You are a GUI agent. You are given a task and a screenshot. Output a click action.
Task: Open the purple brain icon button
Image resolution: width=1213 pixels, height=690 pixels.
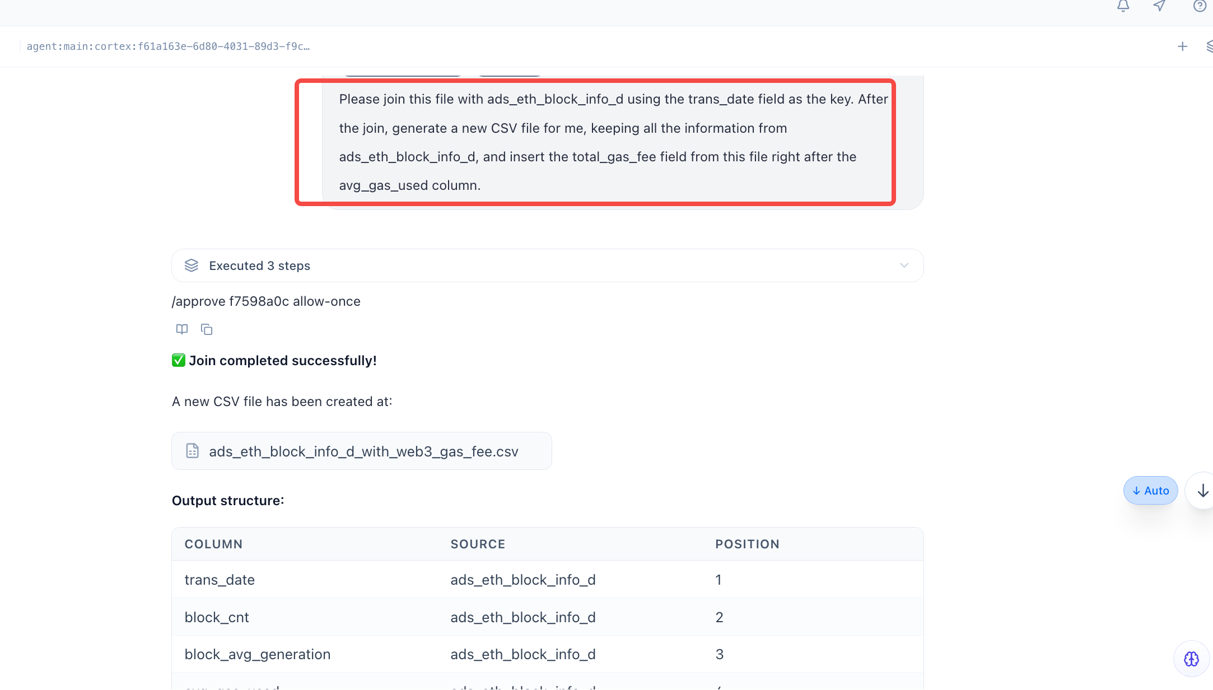1191,659
